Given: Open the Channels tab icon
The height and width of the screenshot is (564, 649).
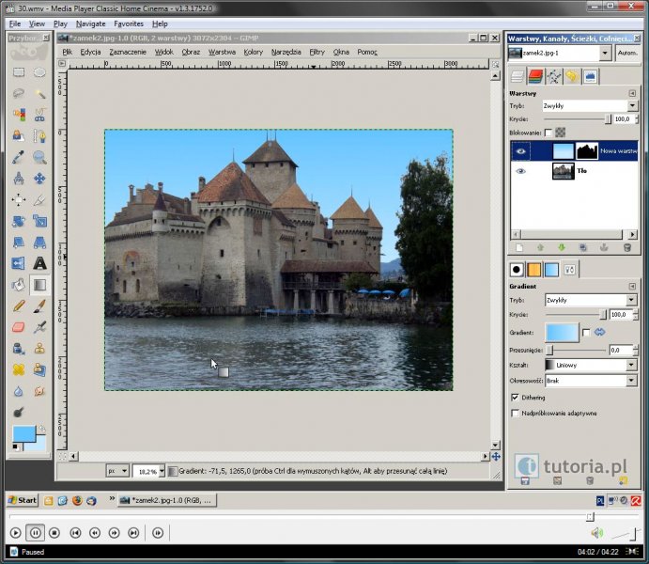Looking at the screenshot, I should pyautogui.click(x=535, y=77).
